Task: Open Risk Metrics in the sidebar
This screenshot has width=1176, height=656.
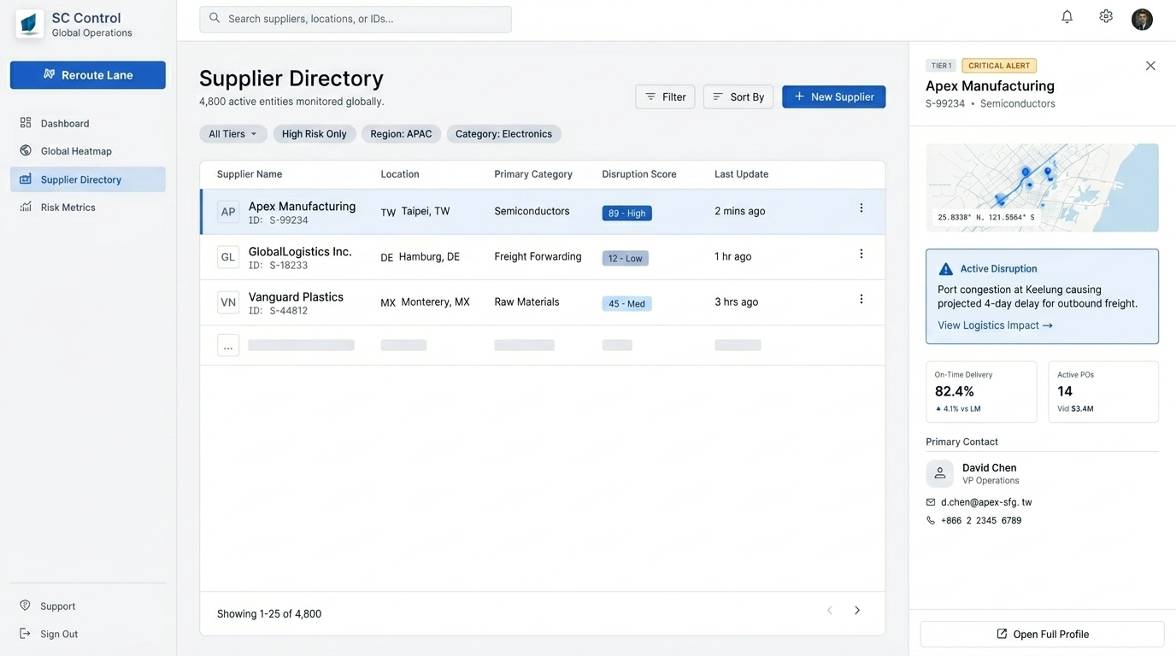Action: pyautogui.click(x=88, y=207)
